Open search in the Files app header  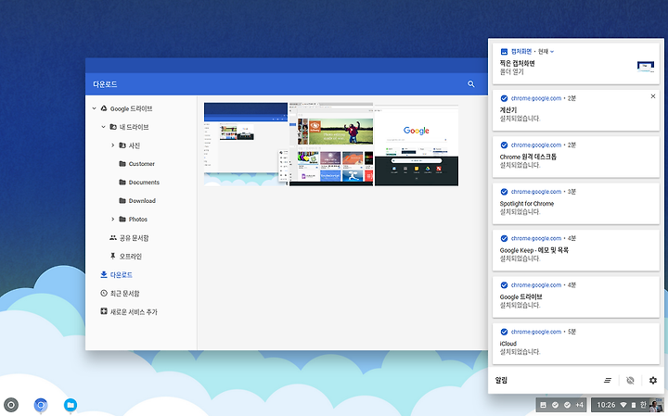(x=470, y=83)
